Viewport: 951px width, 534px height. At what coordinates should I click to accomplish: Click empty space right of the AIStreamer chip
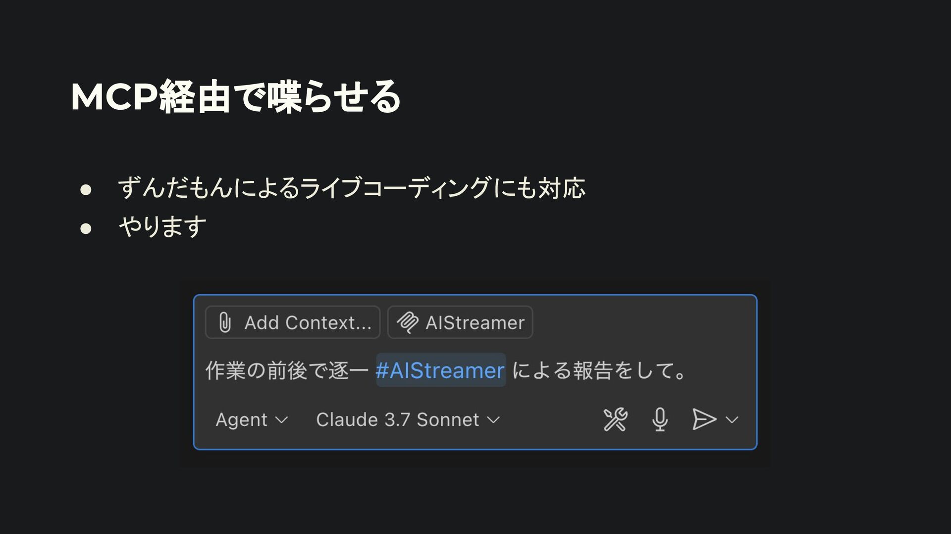[639, 322]
